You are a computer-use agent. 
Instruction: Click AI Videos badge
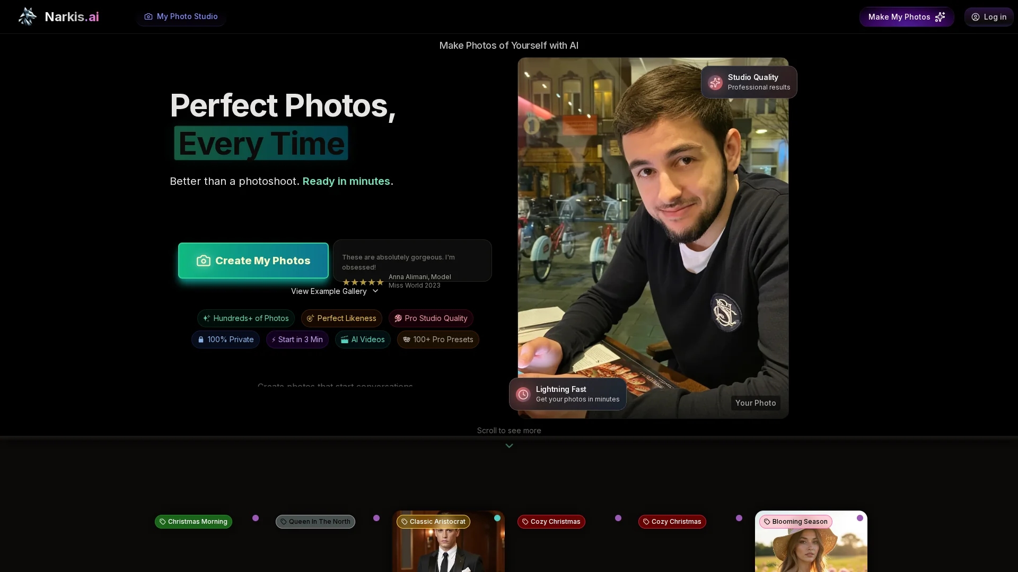pos(363,339)
